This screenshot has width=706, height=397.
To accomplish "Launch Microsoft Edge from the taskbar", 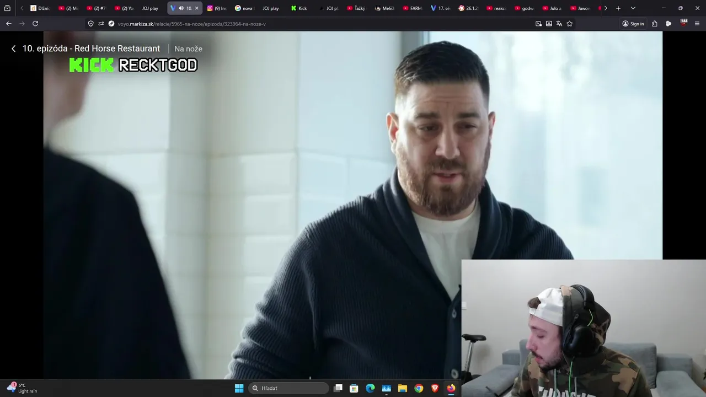I will (x=370, y=388).
